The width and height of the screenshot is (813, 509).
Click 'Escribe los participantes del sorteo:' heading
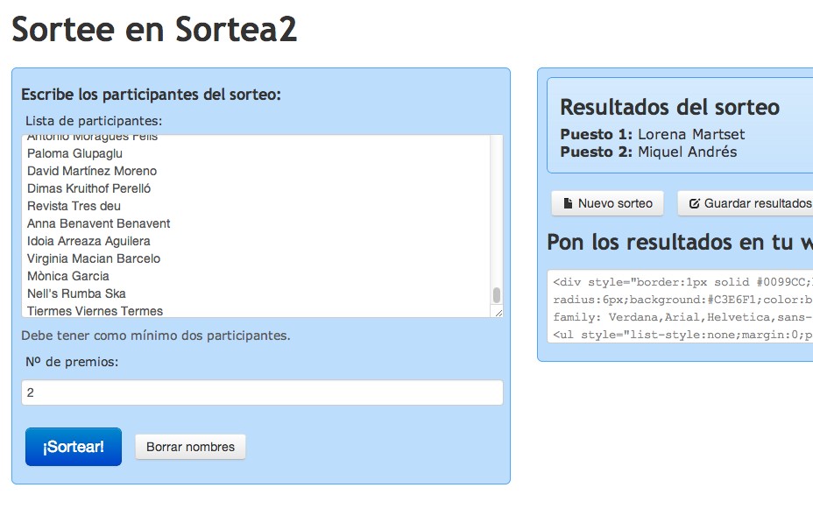pos(151,95)
